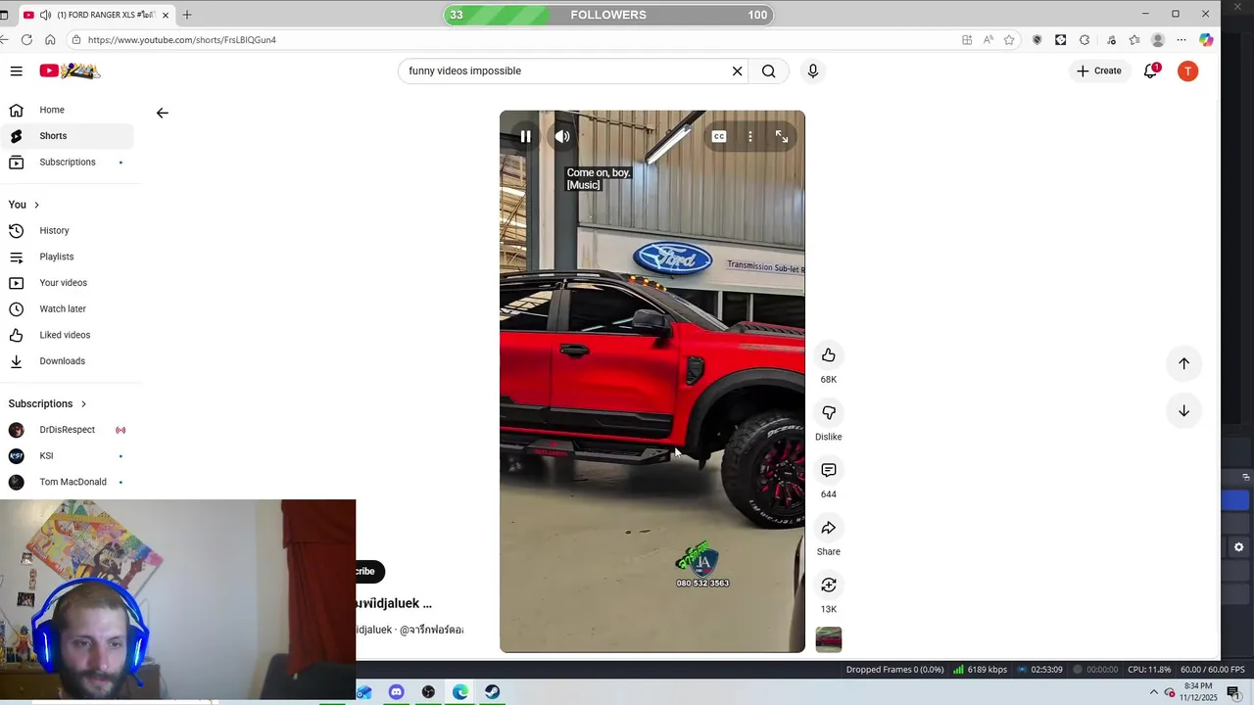Mute the Short's volume
Screen dimensions: 1254x705
click(x=562, y=137)
